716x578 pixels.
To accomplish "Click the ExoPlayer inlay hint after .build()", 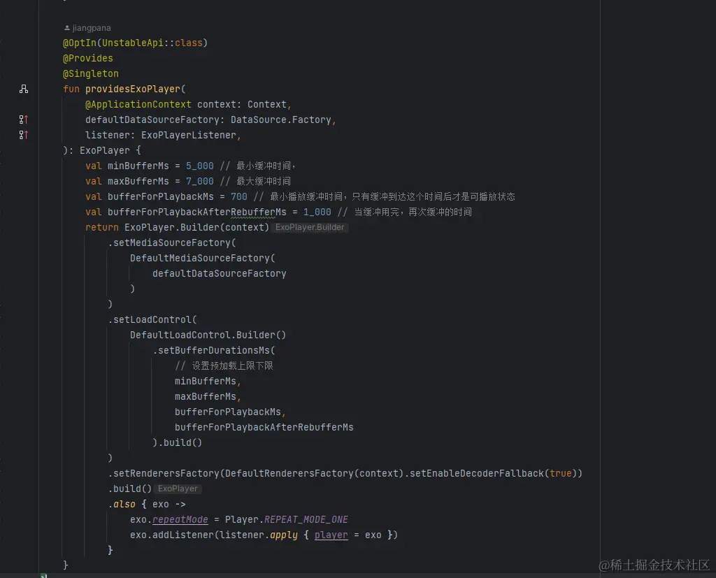I will [178, 489].
